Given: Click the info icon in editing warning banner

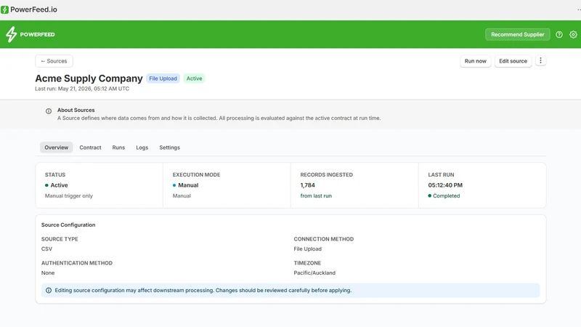Looking at the screenshot, I should click(x=49, y=290).
